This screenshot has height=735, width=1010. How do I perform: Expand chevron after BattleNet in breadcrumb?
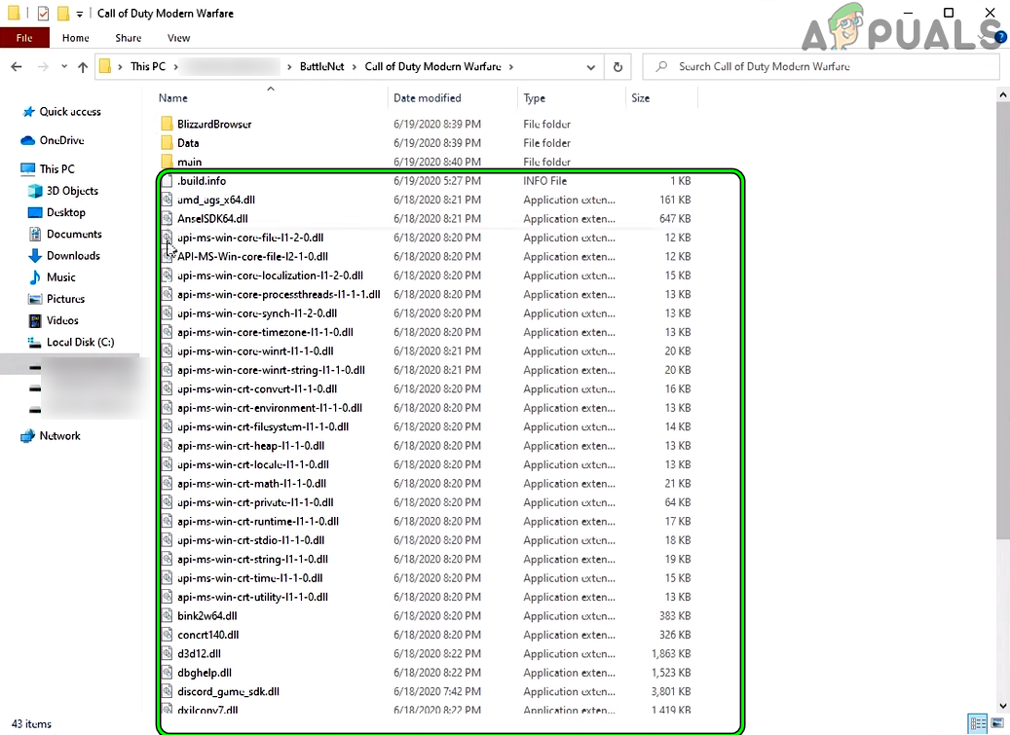[355, 67]
